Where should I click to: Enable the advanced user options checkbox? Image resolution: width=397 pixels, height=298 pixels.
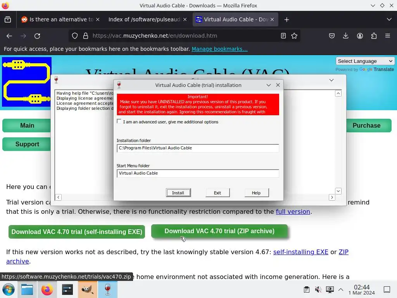click(119, 121)
